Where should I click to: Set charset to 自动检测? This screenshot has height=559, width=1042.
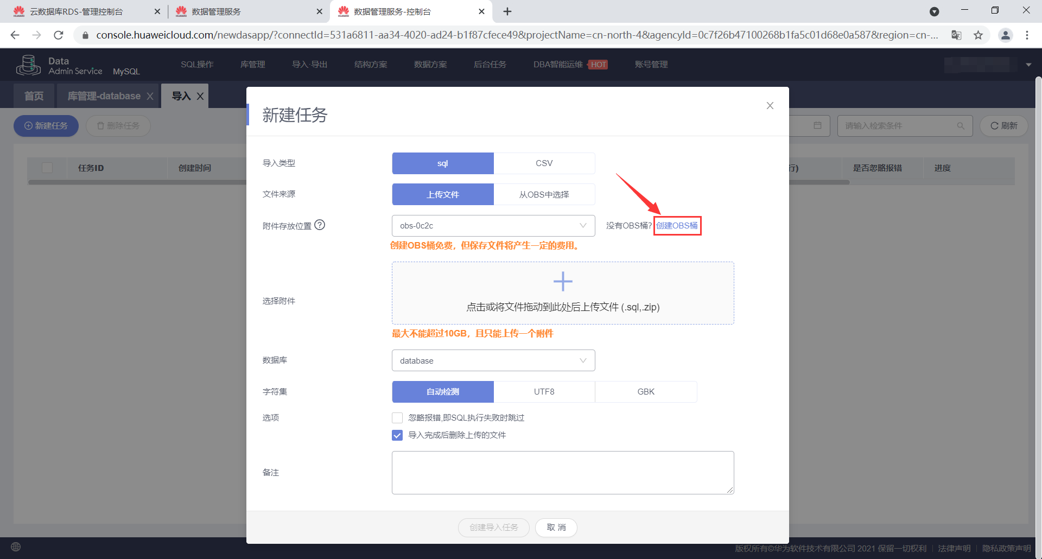[x=443, y=392]
